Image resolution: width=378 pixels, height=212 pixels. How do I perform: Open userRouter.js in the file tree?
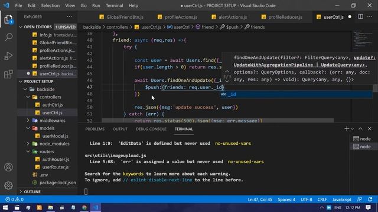[55, 167]
